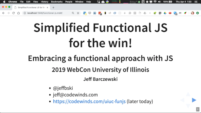Image resolution: width=201 pixels, height=113 pixels.
Task: Click the Jeff Barczewski name heading
Action: tap(100, 79)
